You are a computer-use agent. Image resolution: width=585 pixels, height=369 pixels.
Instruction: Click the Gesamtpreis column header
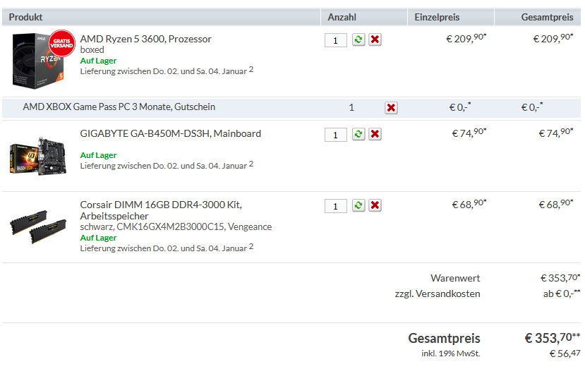(x=547, y=17)
